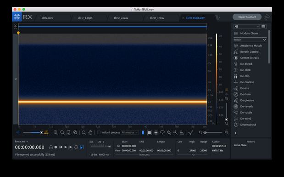The width and height of the screenshot is (284, 177).
Task: Start playback with the play button
Action: [x=66, y=147]
